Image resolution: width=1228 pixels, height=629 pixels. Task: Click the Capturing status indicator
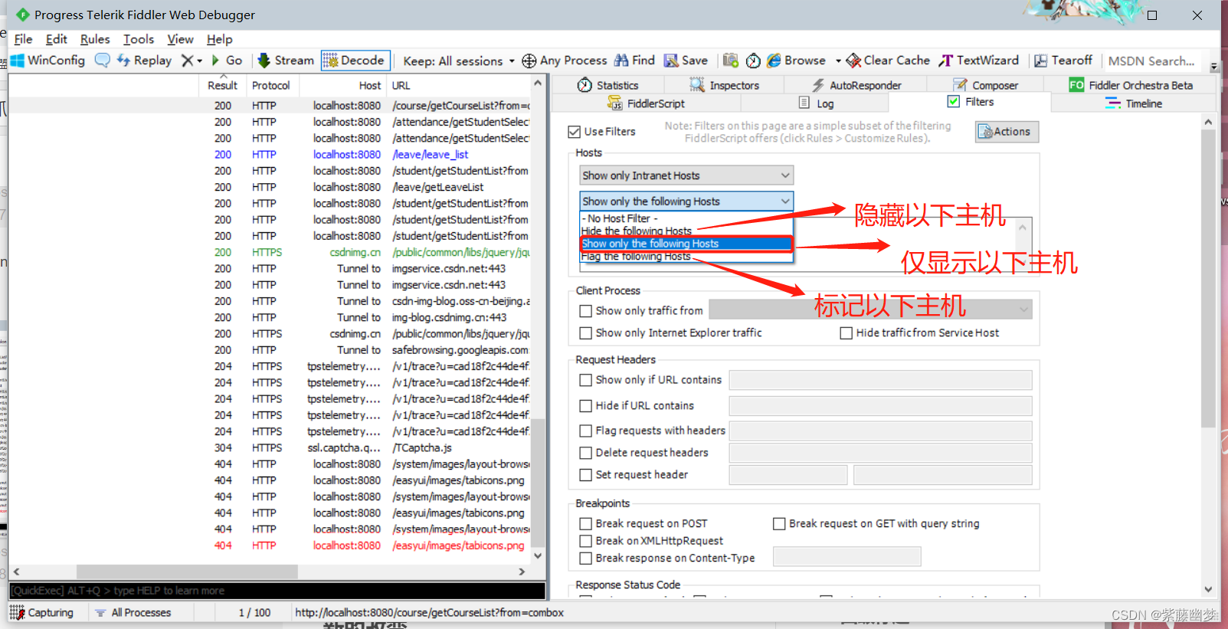tap(42, 613)
